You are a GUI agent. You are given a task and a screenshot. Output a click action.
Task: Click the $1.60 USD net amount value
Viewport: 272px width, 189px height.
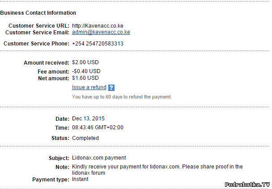tap(85, 78)
